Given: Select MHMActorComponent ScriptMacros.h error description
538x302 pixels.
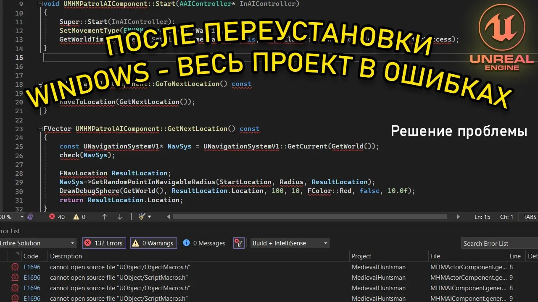Looking at the screenshot, I should click(x=119, y=277).
